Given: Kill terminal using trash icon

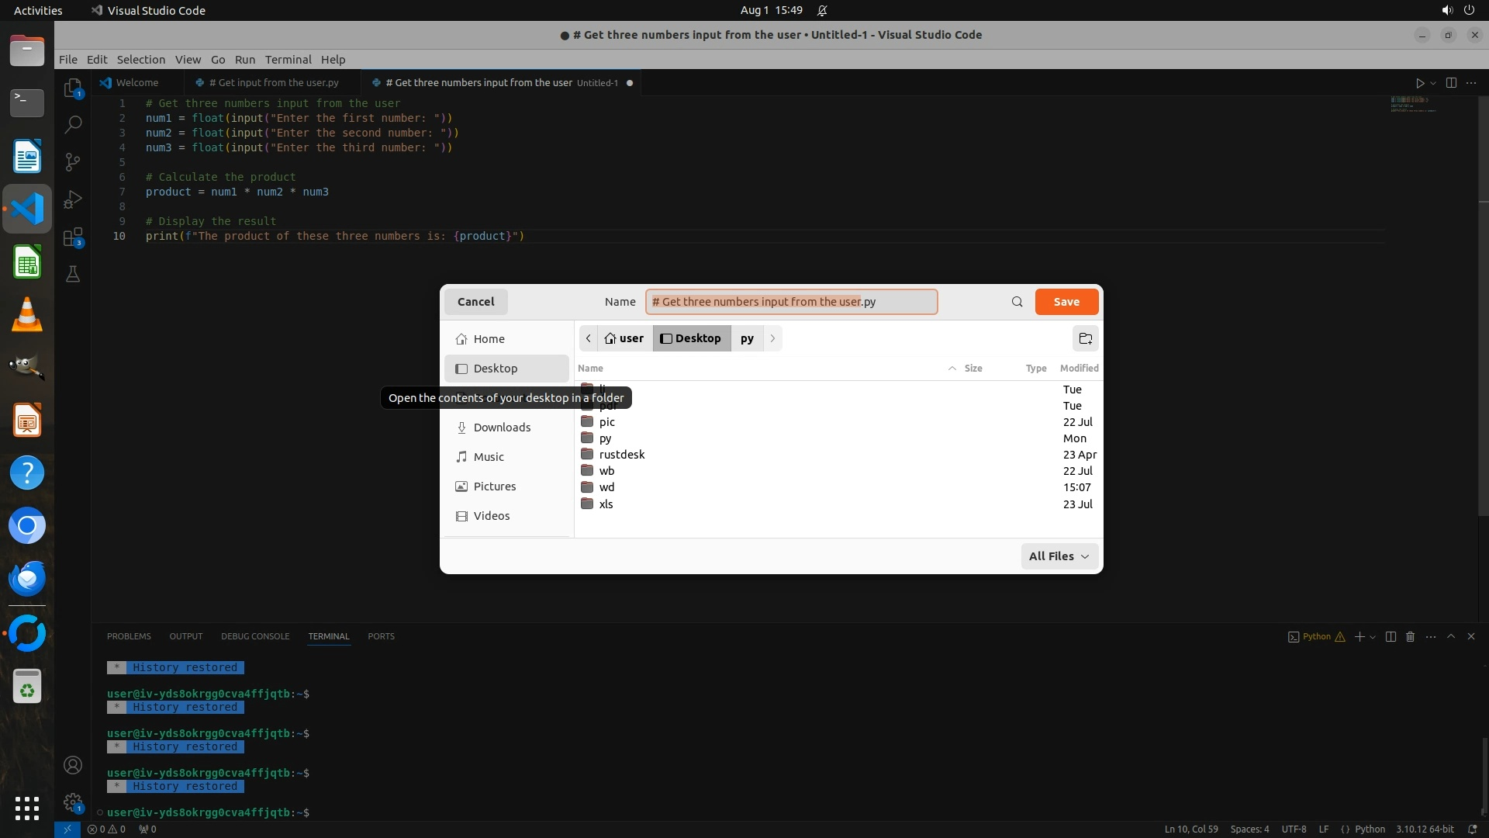Looking at the screenshot, I should click(1410, 636).
